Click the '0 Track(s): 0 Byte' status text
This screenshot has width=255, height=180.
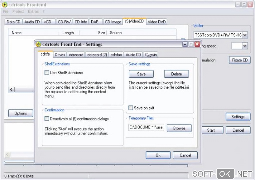click(x=19, y=176)
